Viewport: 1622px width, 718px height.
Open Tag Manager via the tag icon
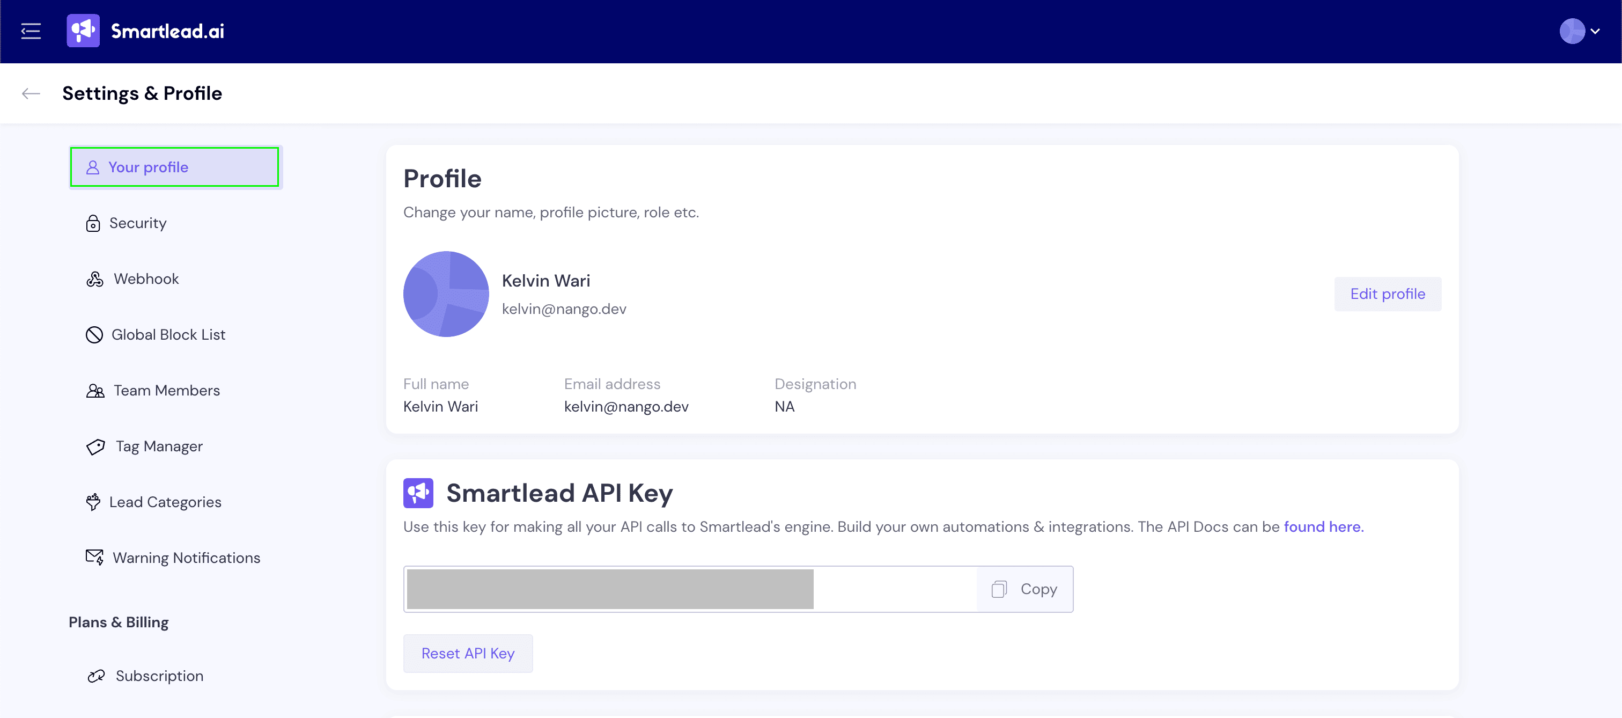tap(95, 446)
